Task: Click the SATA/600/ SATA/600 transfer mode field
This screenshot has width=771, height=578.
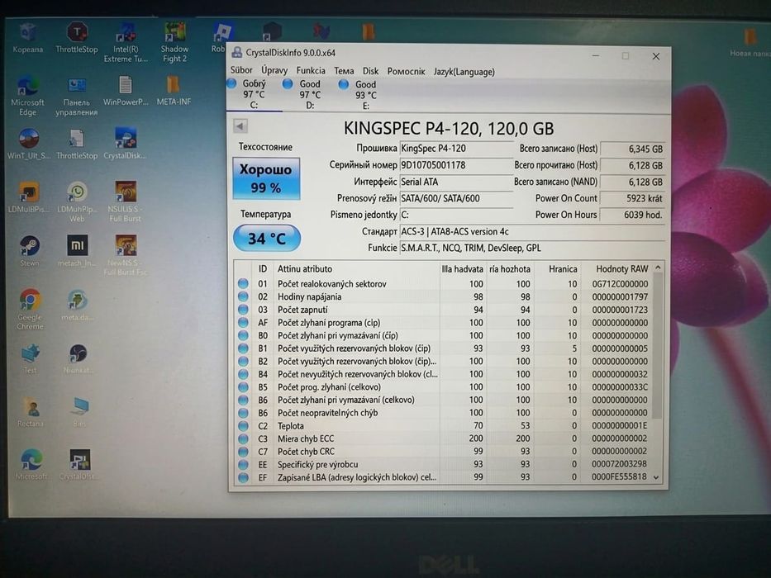Action: coord(455,198)
